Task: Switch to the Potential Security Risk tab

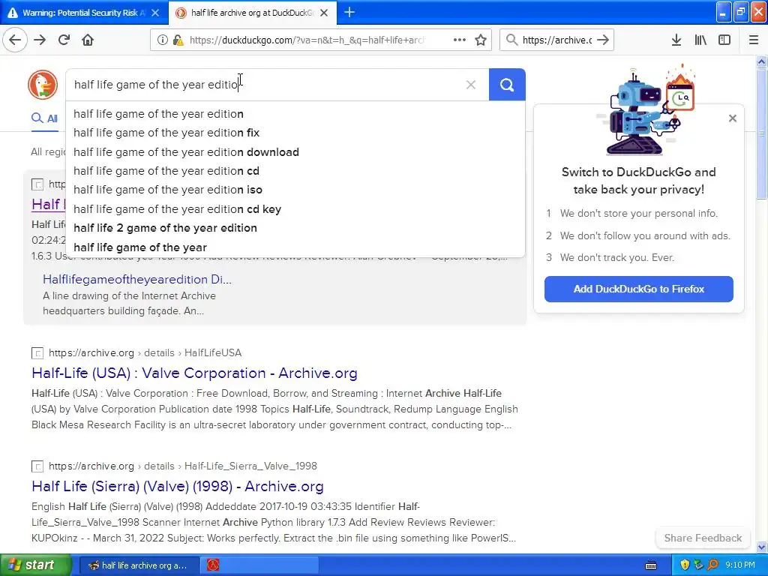Action: point(84,13)
